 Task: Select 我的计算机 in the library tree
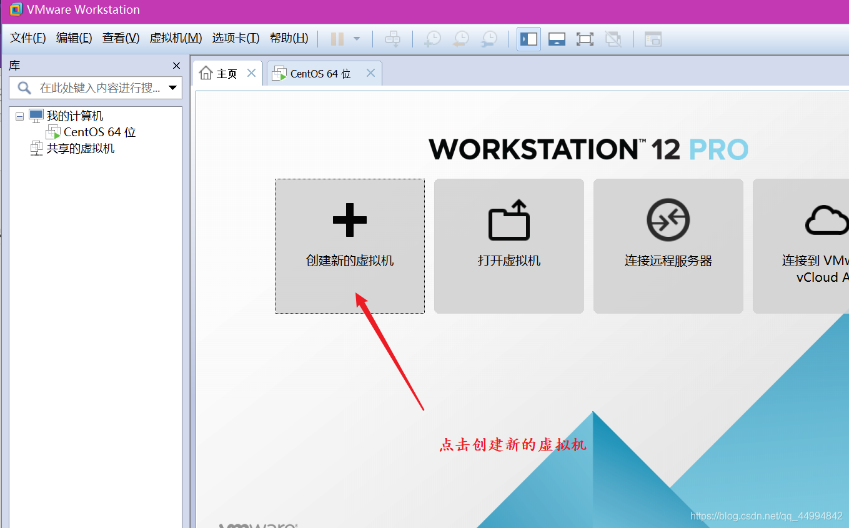[75, 116]
